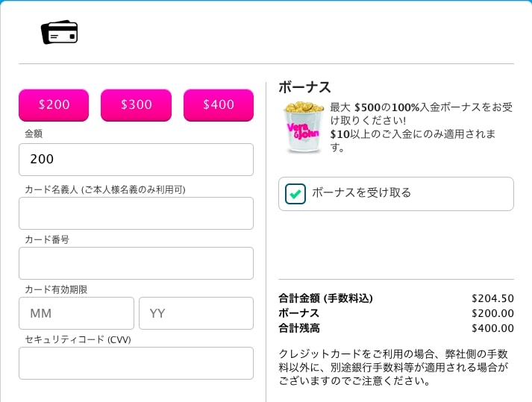Click the カード名義人 cardholder name field

pos(136,213)
